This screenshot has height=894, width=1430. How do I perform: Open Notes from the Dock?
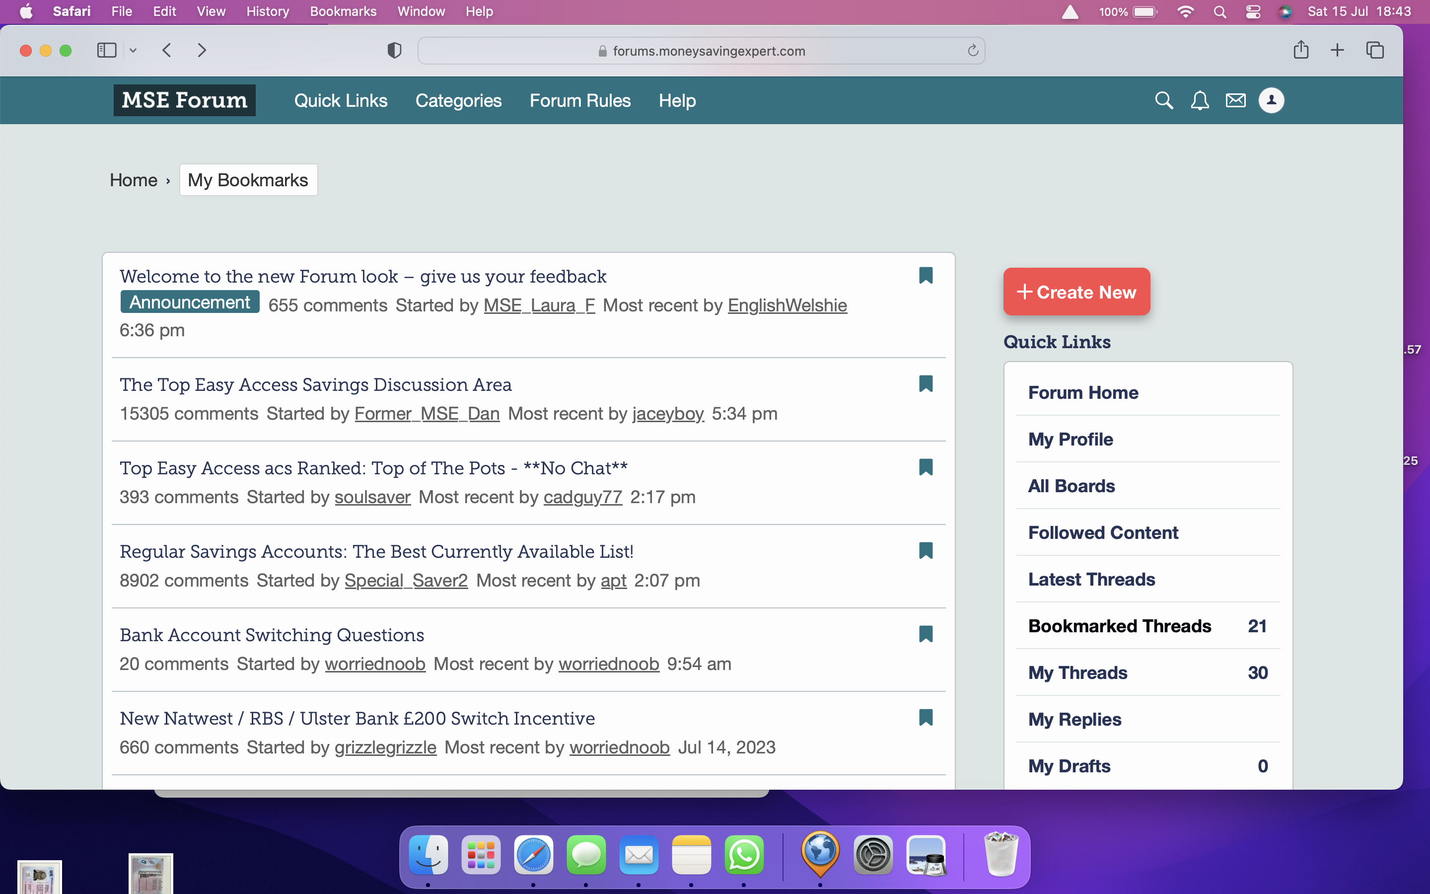point(691,854)
